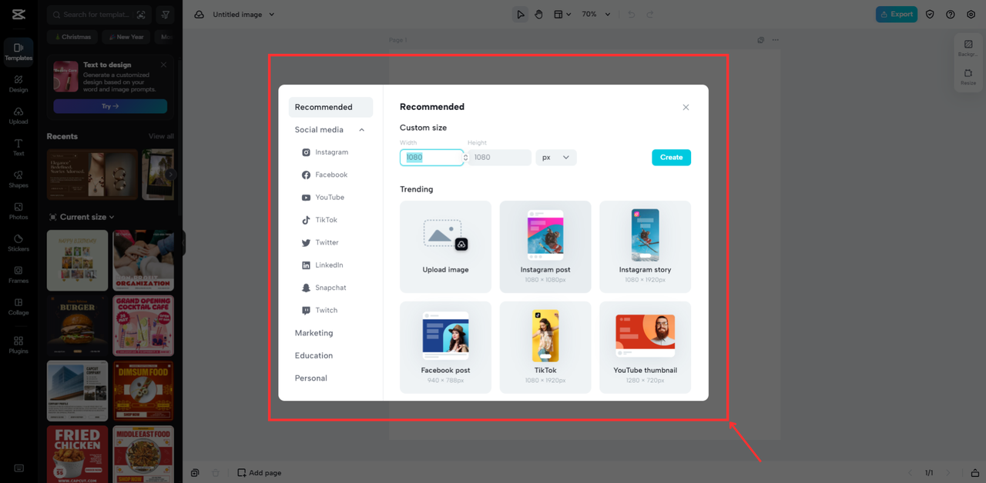Click the duplicate page icon above the canvas
This screenshot has height=483, width=986.
coord(761,40)
